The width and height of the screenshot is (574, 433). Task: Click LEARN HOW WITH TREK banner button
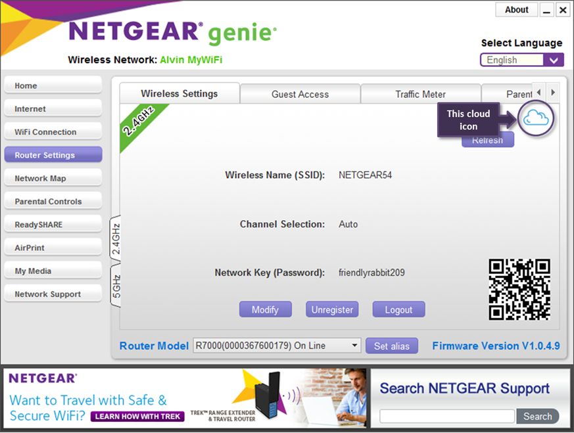pos(137,417)
